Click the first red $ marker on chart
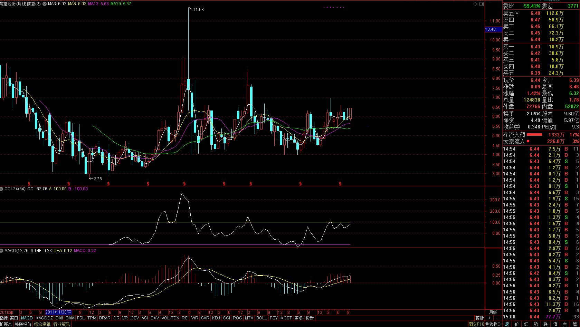Image resolution: width=580 pixels, height=327 pixels. coord(29,183)
